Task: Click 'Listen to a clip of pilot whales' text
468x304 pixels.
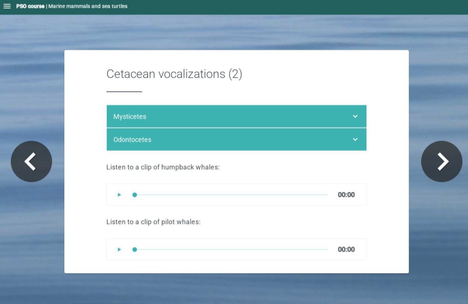Action: coord(153,222)
